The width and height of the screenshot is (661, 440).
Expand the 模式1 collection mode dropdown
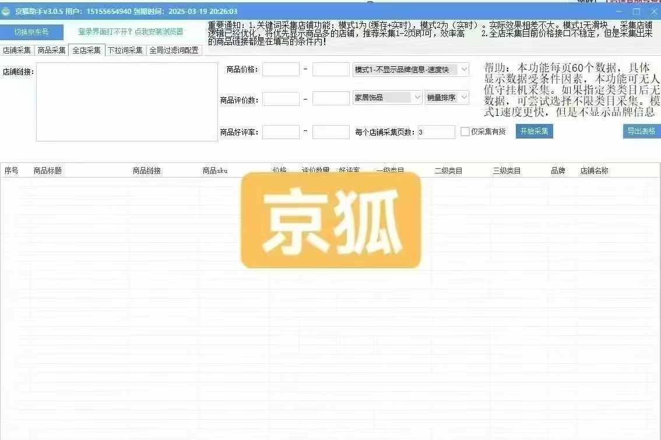click(x=464, y=70)
